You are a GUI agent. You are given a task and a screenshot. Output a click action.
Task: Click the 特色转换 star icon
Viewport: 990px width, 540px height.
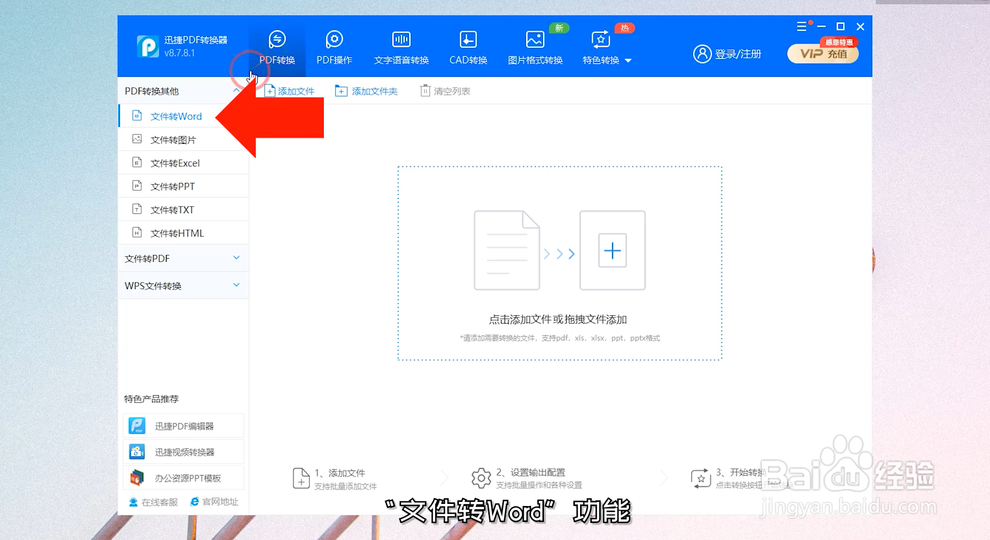(601, 39)
